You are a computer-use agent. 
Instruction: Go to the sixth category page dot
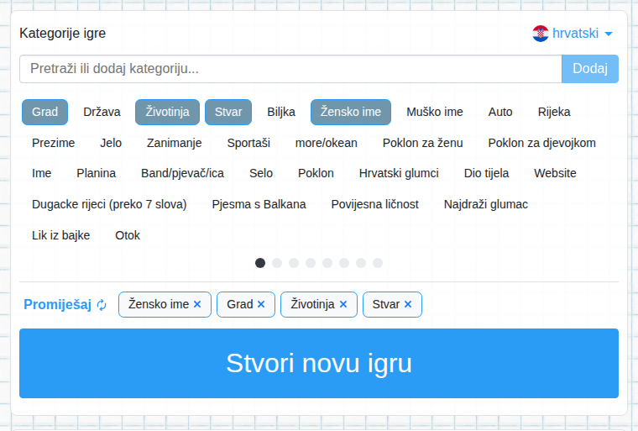344,263
